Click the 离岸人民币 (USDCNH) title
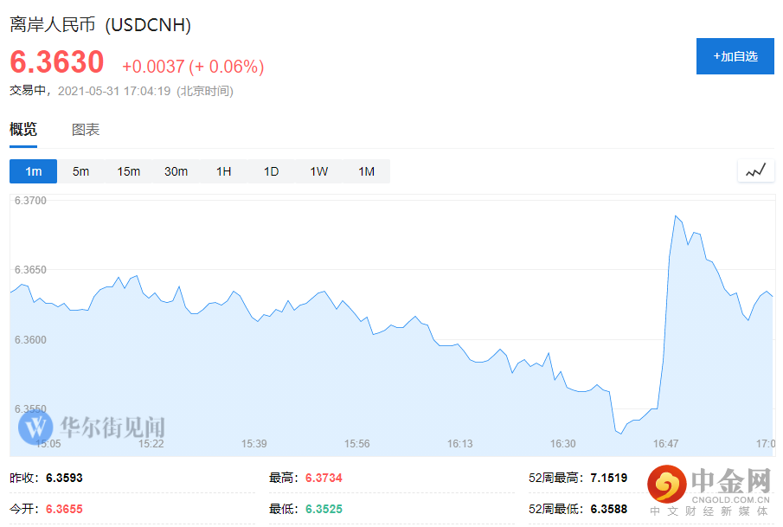Screen dimensions: 783x527 click(100, 25)
